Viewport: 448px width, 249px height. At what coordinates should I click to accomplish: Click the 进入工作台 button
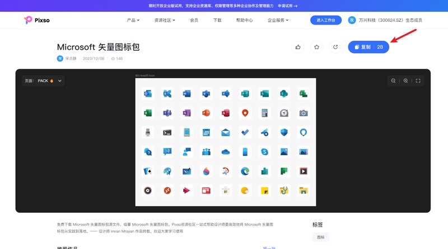[x=326, y=20]
